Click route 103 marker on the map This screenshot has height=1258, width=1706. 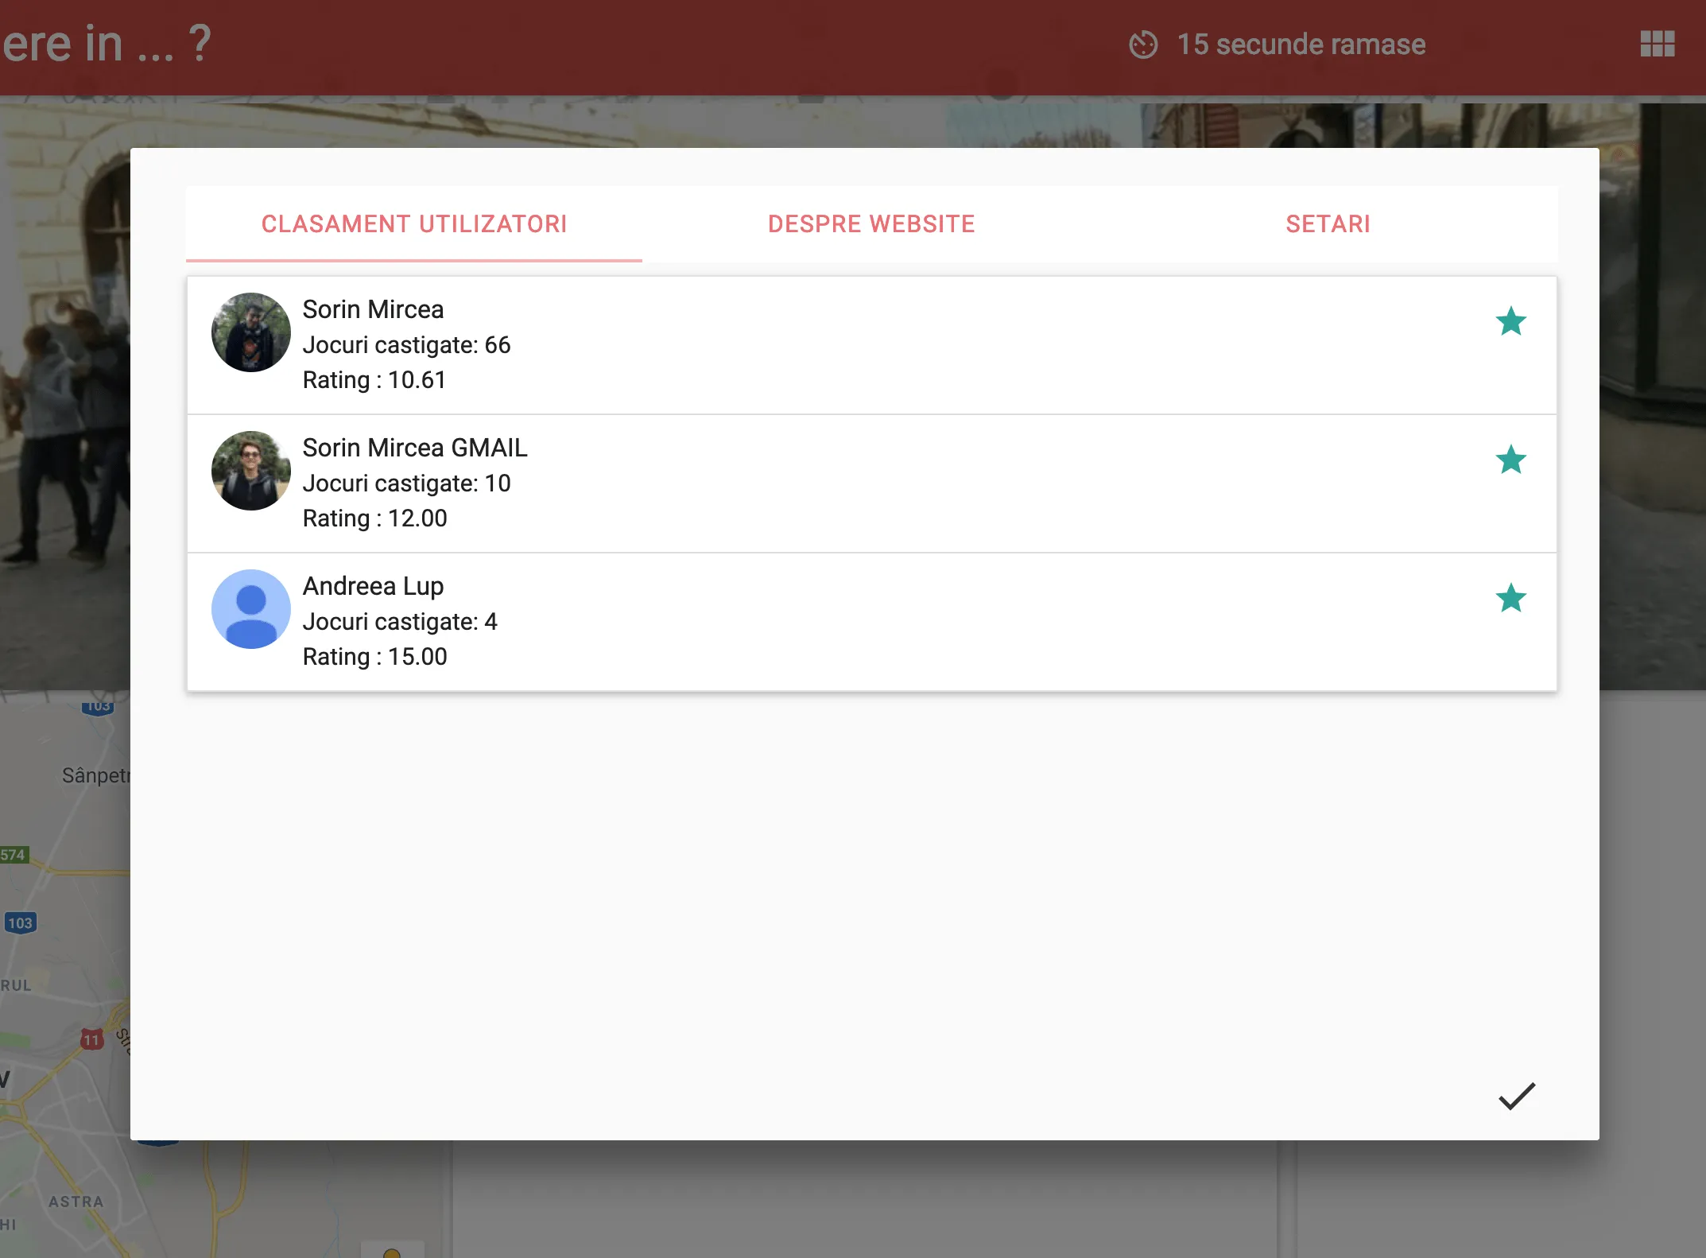click(x=21, y=923)
